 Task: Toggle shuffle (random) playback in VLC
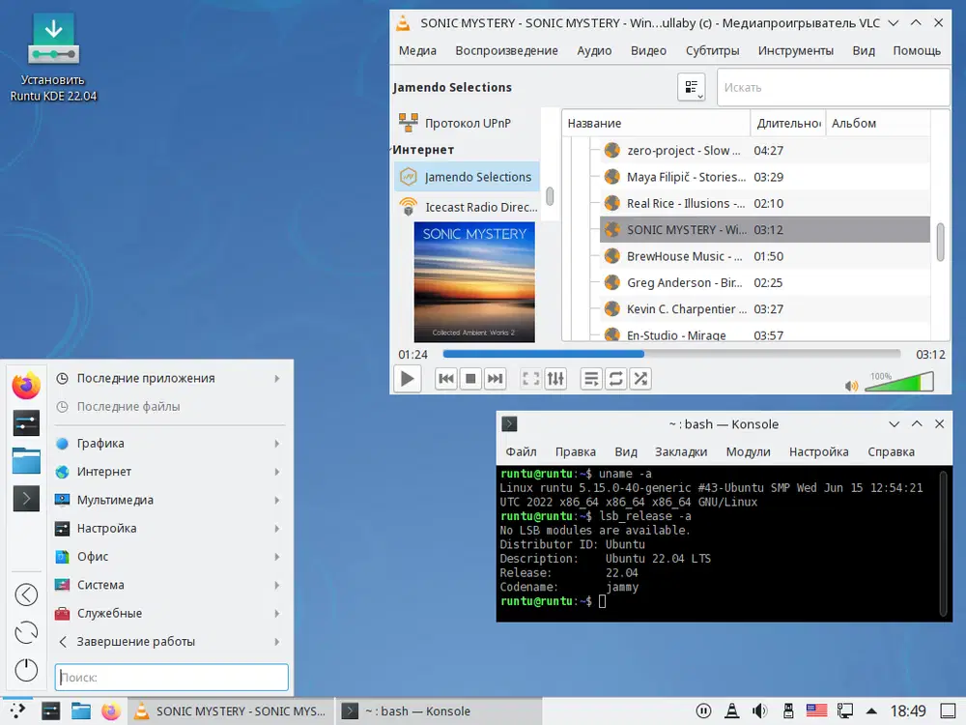(639, 379)
